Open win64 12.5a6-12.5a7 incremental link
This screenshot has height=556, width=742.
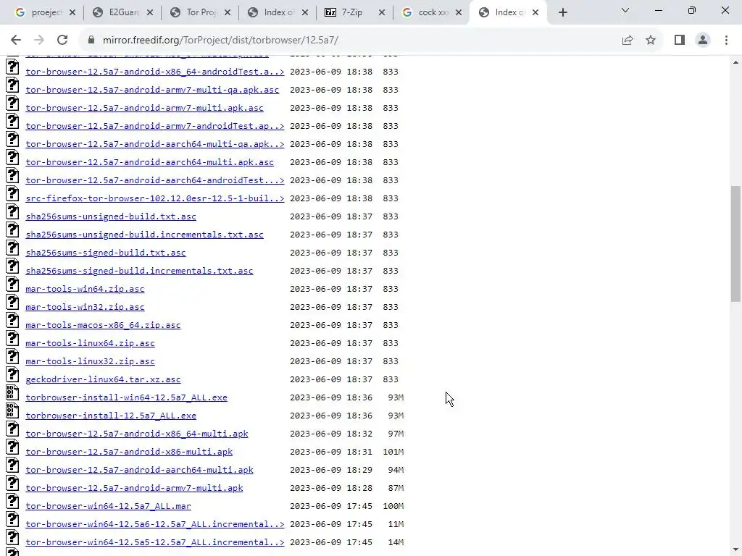point(155,524)
